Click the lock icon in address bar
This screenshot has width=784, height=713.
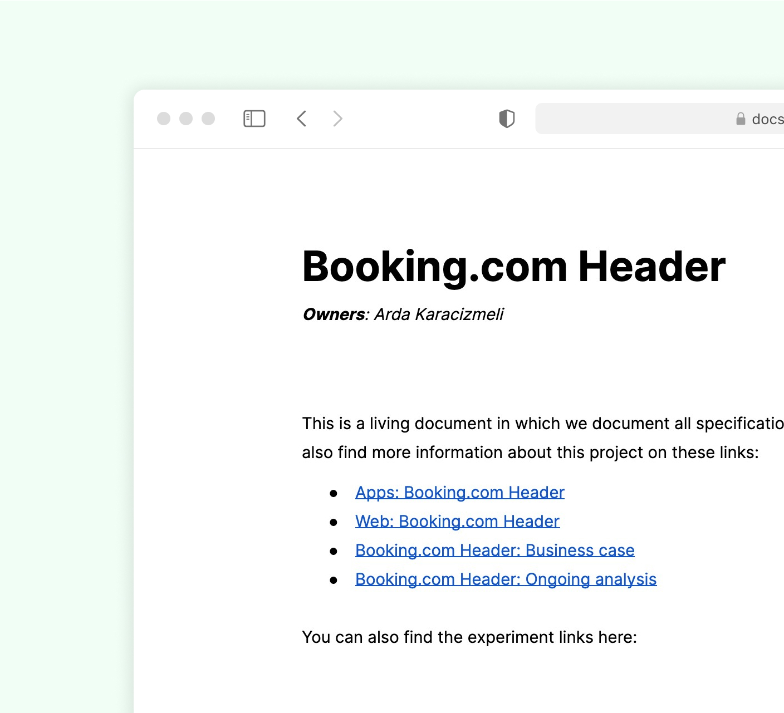(x=741, y=119)
